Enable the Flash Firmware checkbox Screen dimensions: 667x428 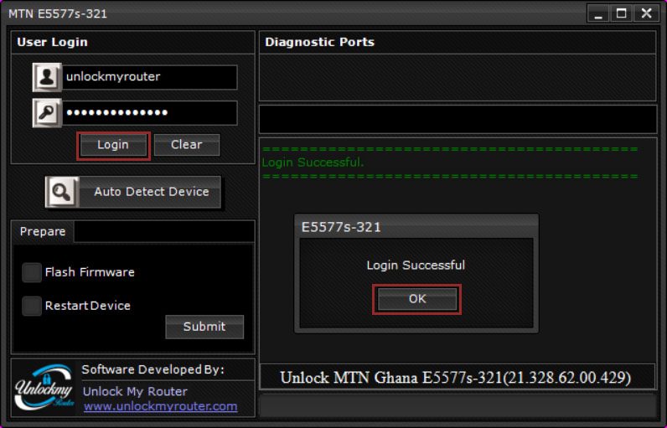pos(32,272)
